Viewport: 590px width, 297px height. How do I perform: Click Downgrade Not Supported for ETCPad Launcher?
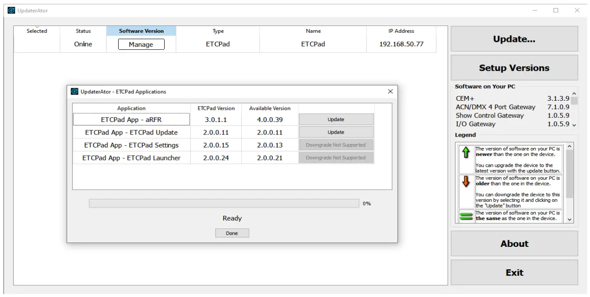click(x=336, y=158)
